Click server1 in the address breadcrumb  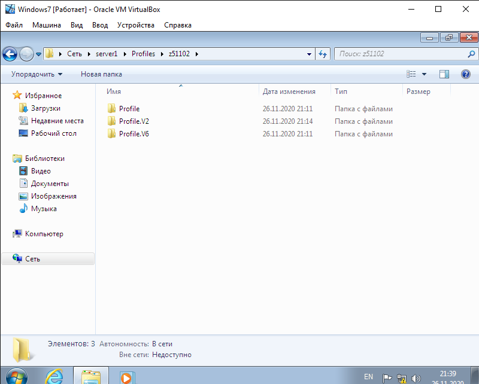(x=106, y=54)
